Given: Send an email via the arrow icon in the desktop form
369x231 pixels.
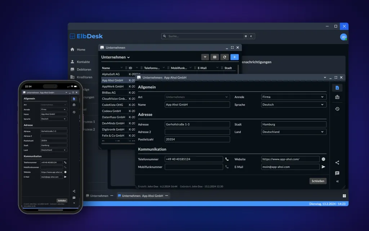Looking at the screenshot, I should point(323,167).
